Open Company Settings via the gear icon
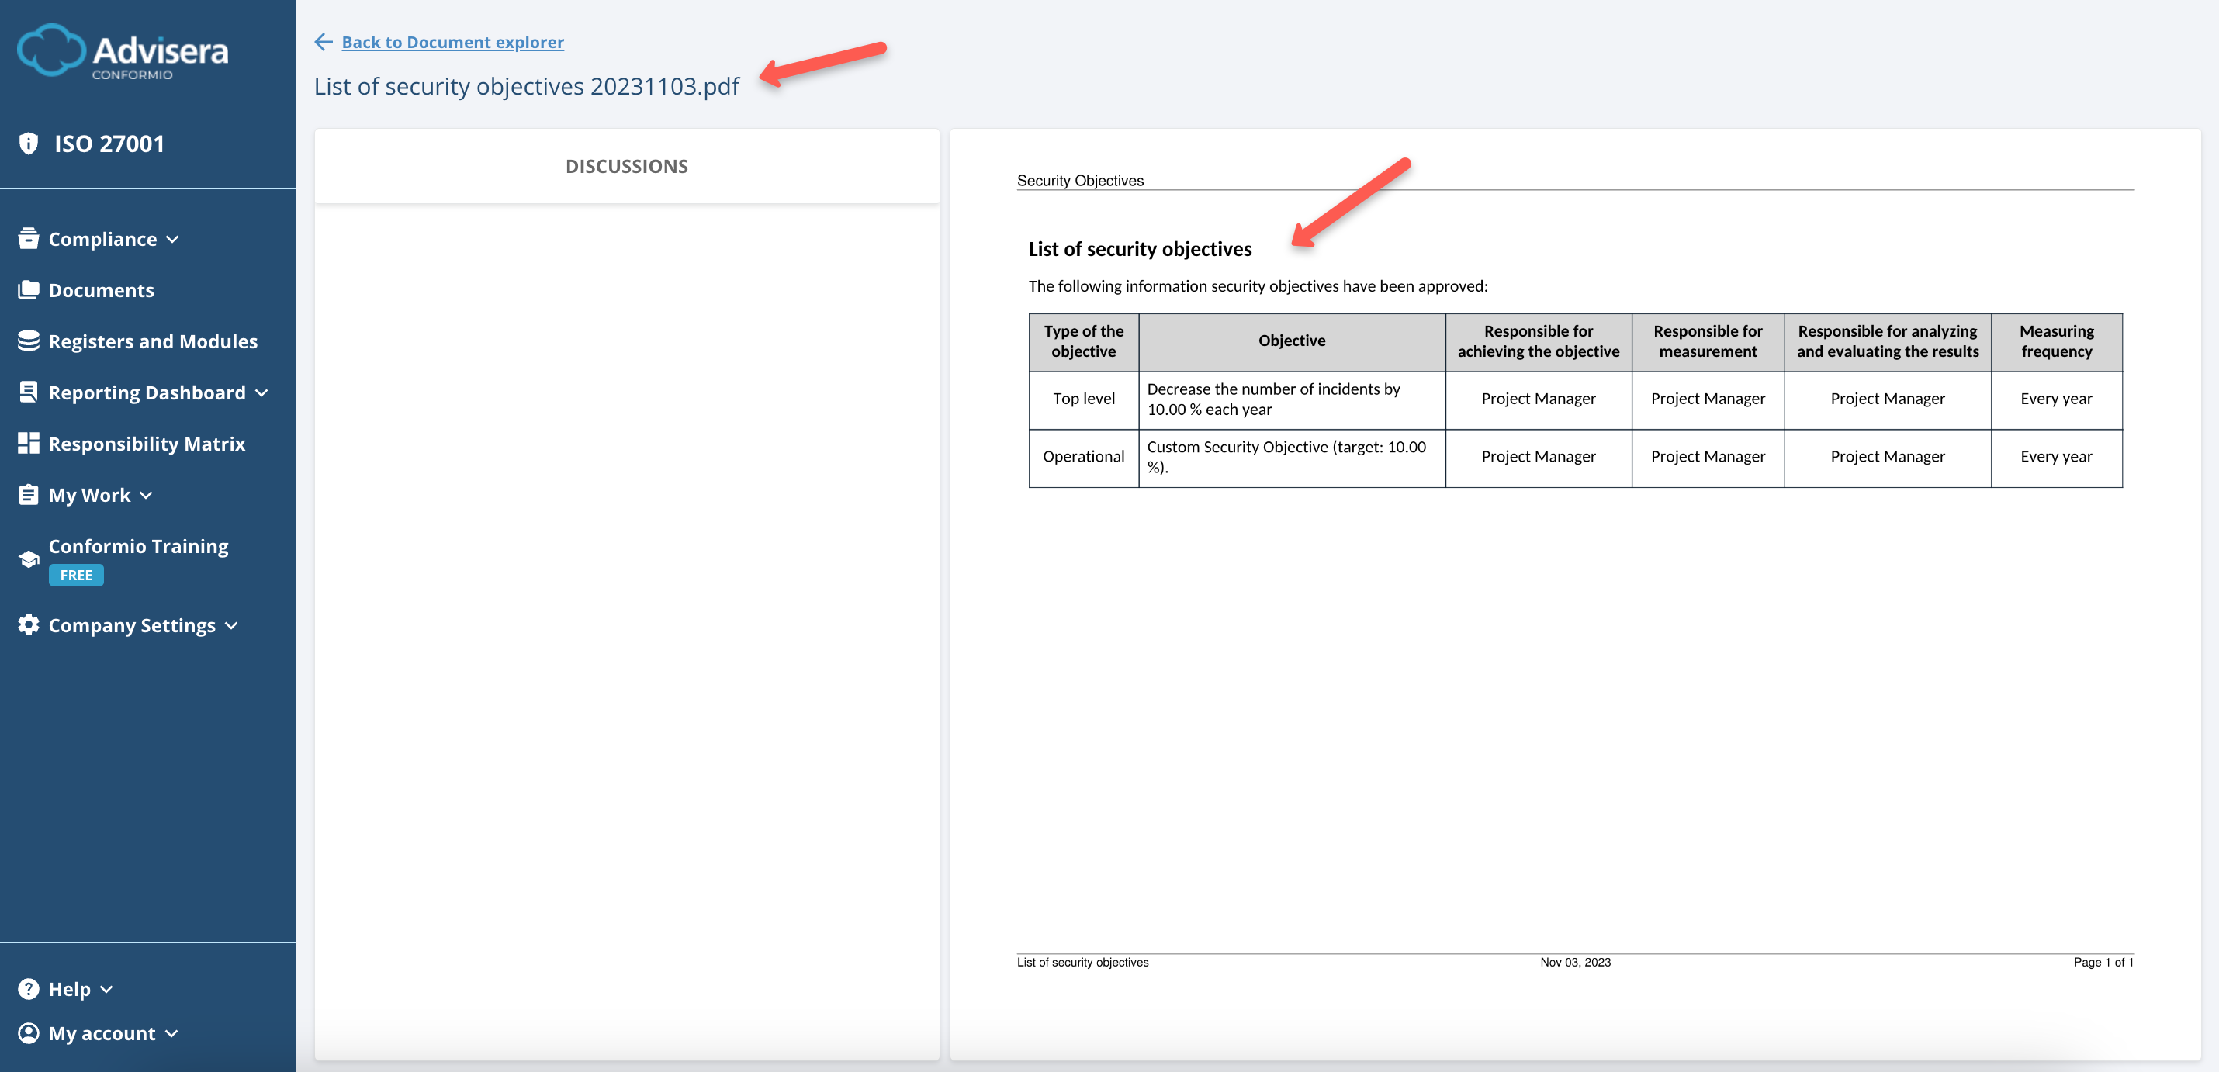 tap(29, 625)
